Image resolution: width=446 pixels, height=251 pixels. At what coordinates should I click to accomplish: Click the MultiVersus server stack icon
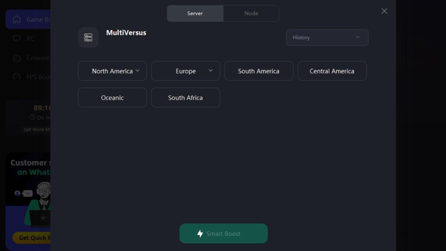tap(88, 37)
